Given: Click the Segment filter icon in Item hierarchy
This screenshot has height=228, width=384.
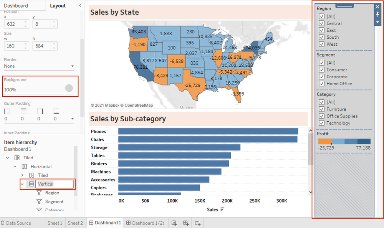Looking at the screenshot, I should (x=39, y=202).
